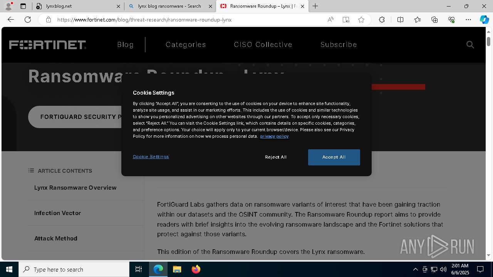Image resolution: width=493 pixels, height=277 pixels.
Task: Open CISO Collective menu
Action: click(x=263, y=45)
